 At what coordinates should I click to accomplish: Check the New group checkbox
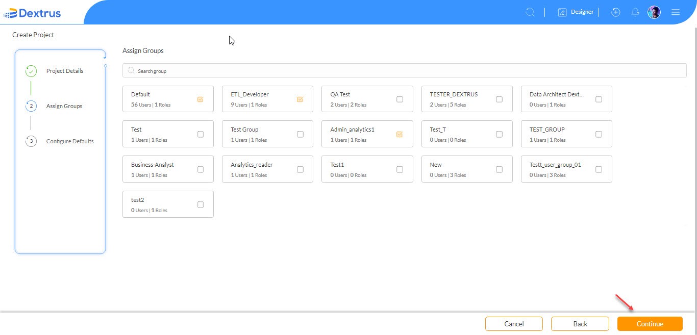coord(499,170)
